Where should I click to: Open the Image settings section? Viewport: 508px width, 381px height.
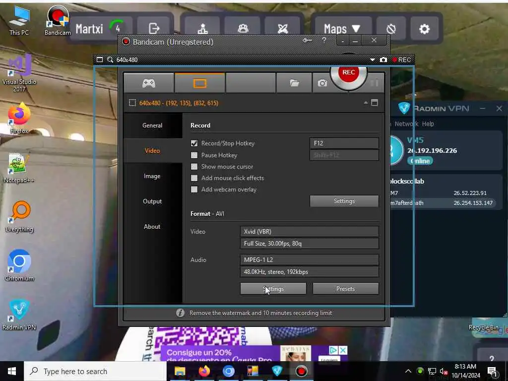click(x=152, y=176)
